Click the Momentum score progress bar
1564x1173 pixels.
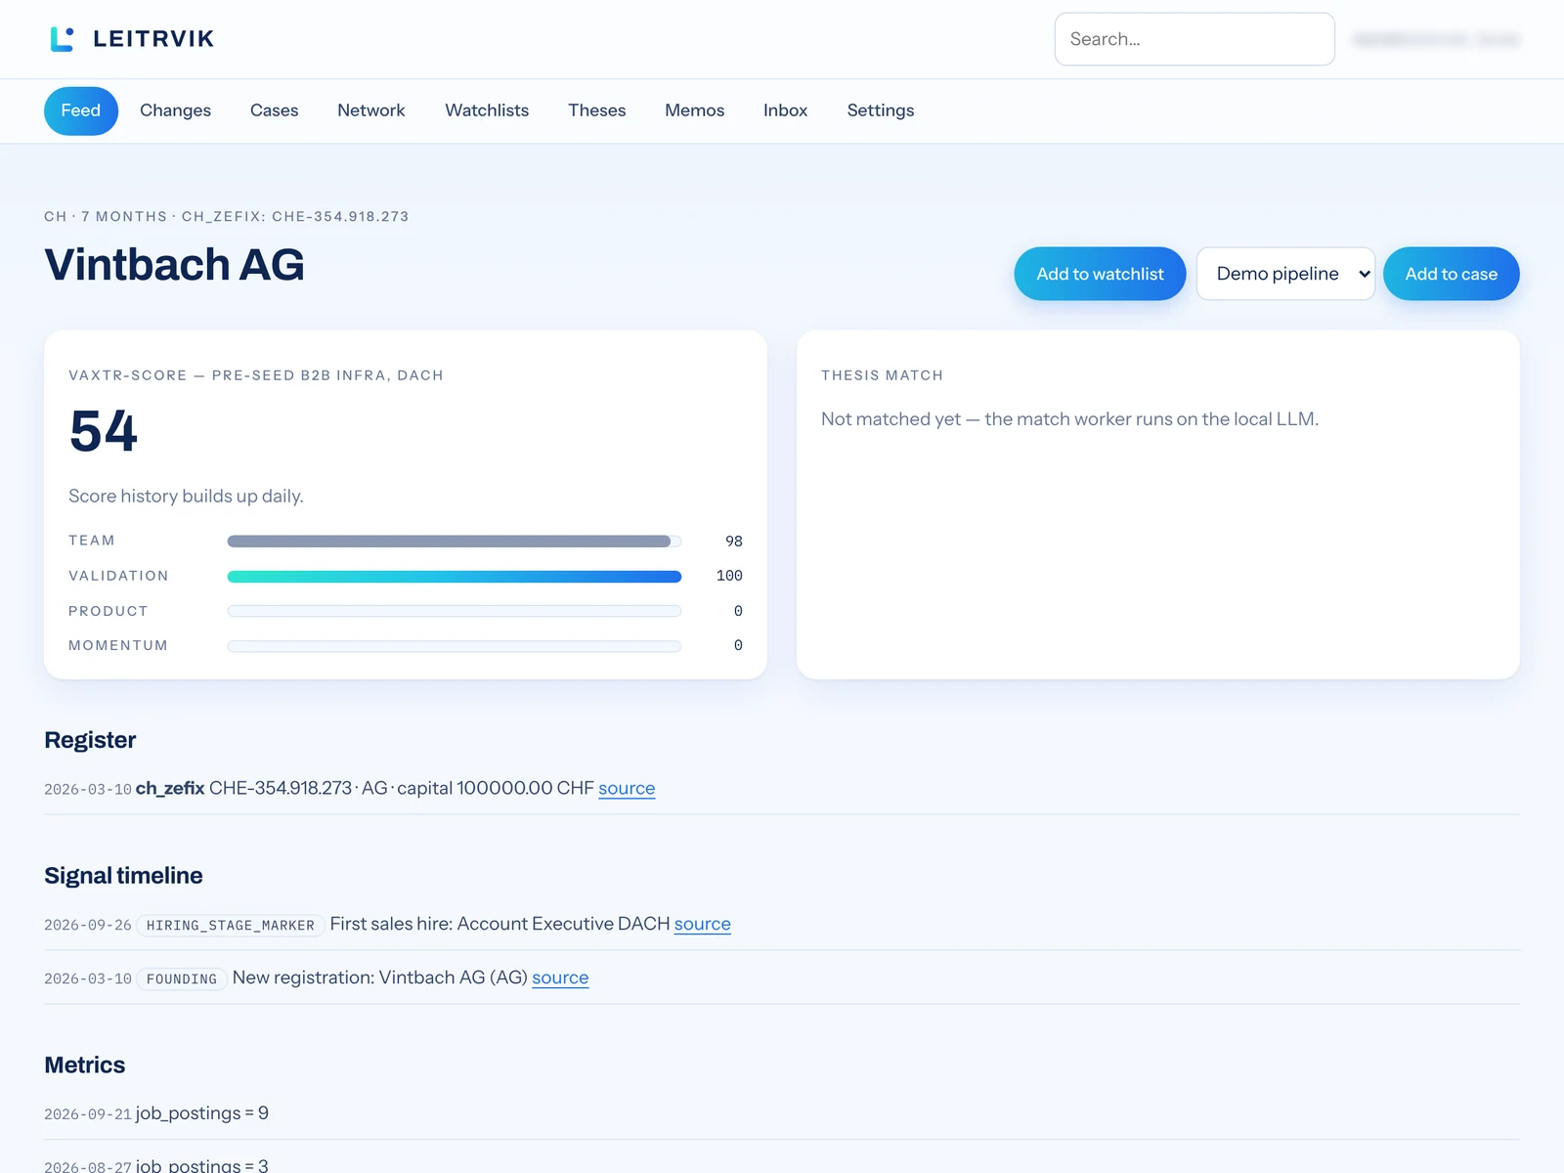click(455, 646)
